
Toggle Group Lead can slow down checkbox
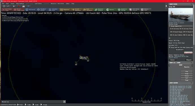pos(170,47)
